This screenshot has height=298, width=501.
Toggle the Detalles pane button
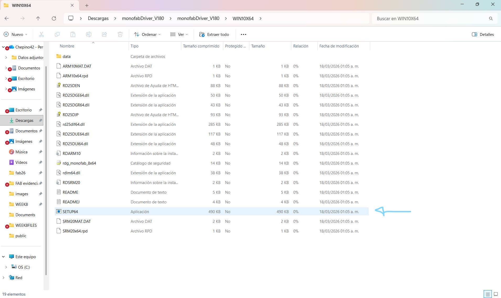[483, 34]
